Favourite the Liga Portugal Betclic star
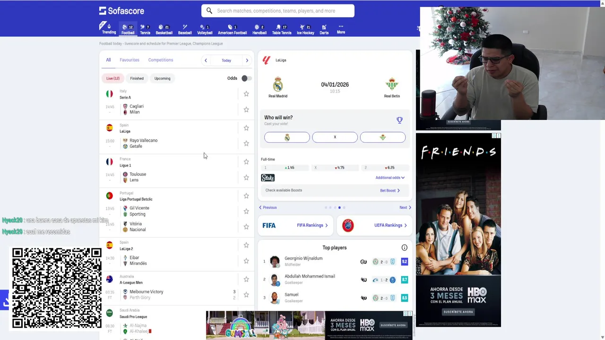605x340 pixels. point(246,196)
